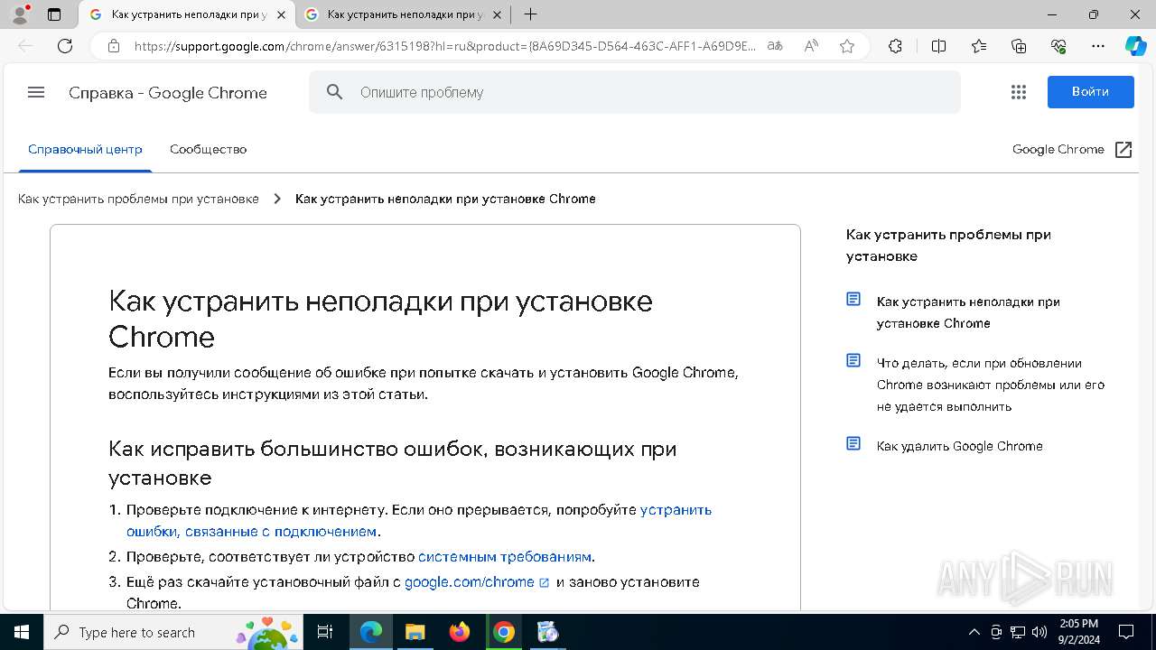Follow the "устранить ошибки, связанные с подключением" link

pos(419,521)
